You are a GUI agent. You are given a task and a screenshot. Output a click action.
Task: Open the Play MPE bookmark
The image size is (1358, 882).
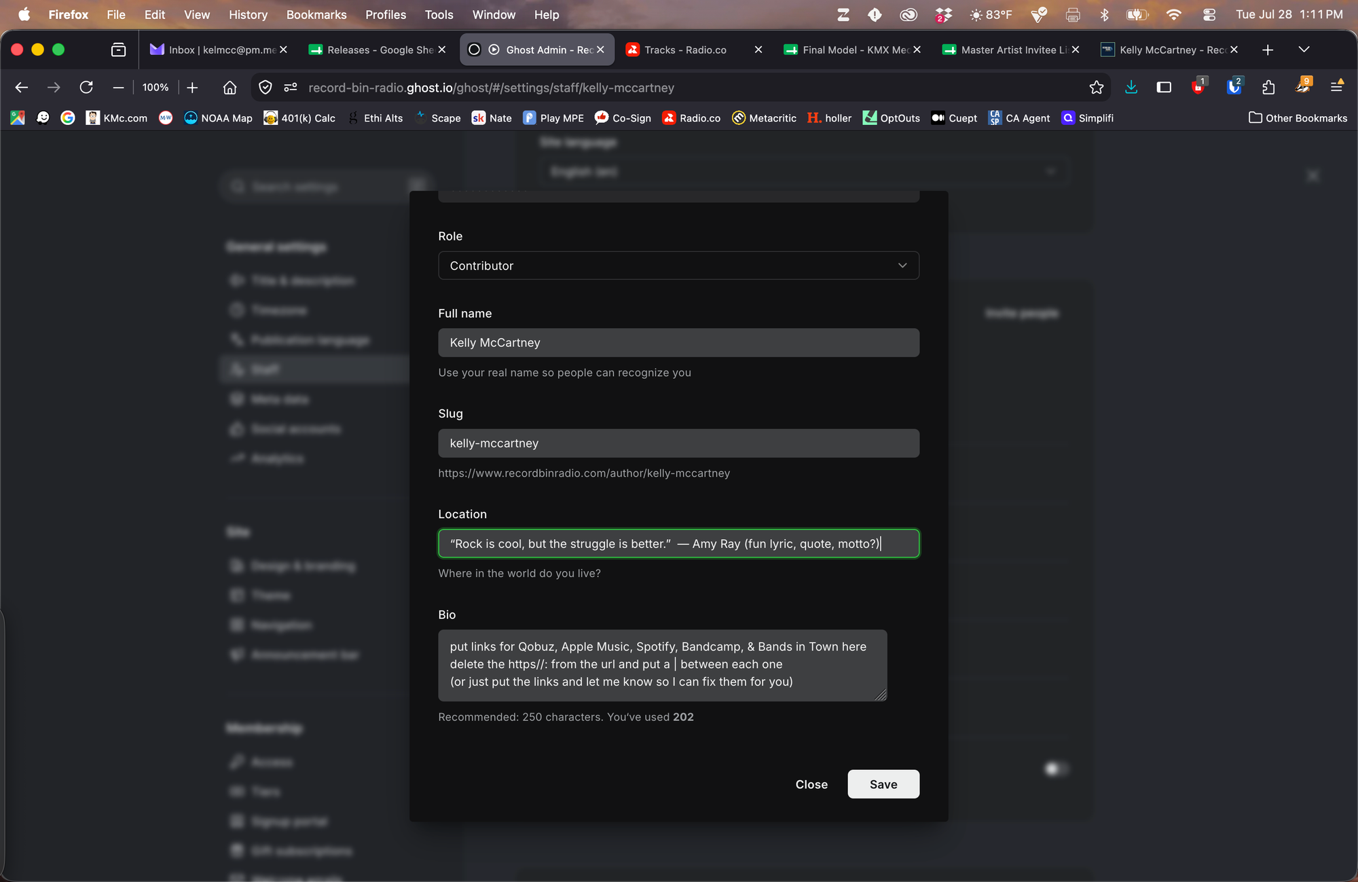[553, 118]
